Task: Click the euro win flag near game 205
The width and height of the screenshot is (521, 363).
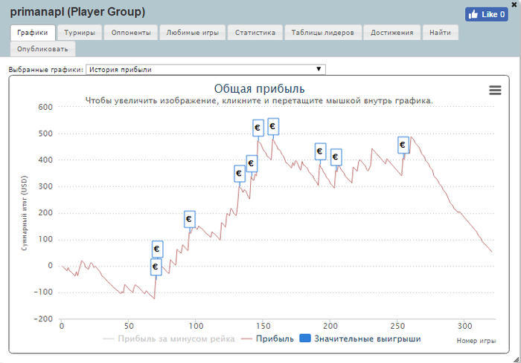Action: click(336, 157)
